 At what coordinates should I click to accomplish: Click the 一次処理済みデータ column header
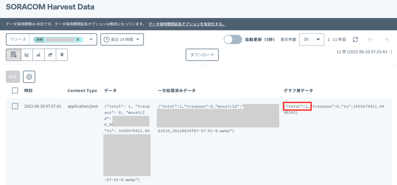coord(176,91)
